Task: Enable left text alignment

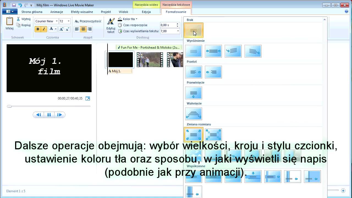Action: [x=77, y=29]
